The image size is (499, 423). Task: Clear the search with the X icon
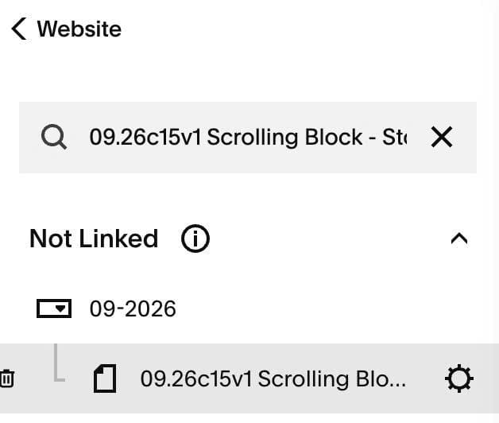coord(442,137)
